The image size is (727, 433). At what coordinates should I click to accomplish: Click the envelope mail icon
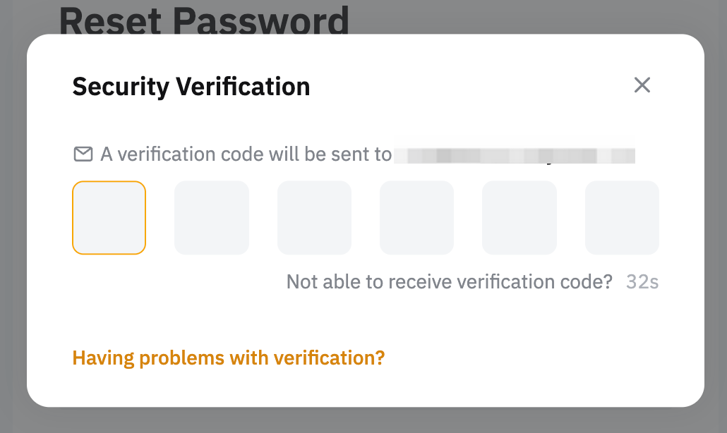(x=83, y=154)
